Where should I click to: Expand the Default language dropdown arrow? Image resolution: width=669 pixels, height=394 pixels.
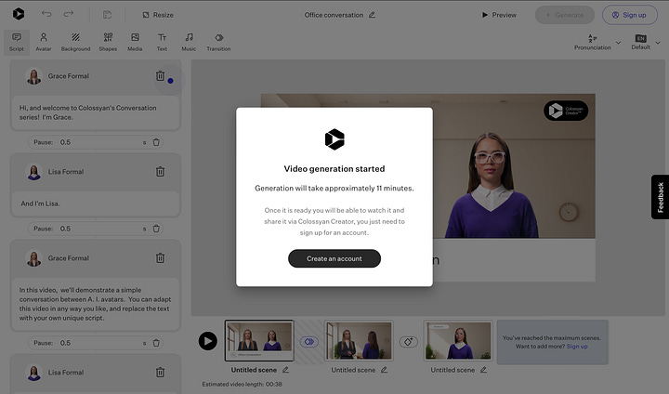(x=658, y=43)
